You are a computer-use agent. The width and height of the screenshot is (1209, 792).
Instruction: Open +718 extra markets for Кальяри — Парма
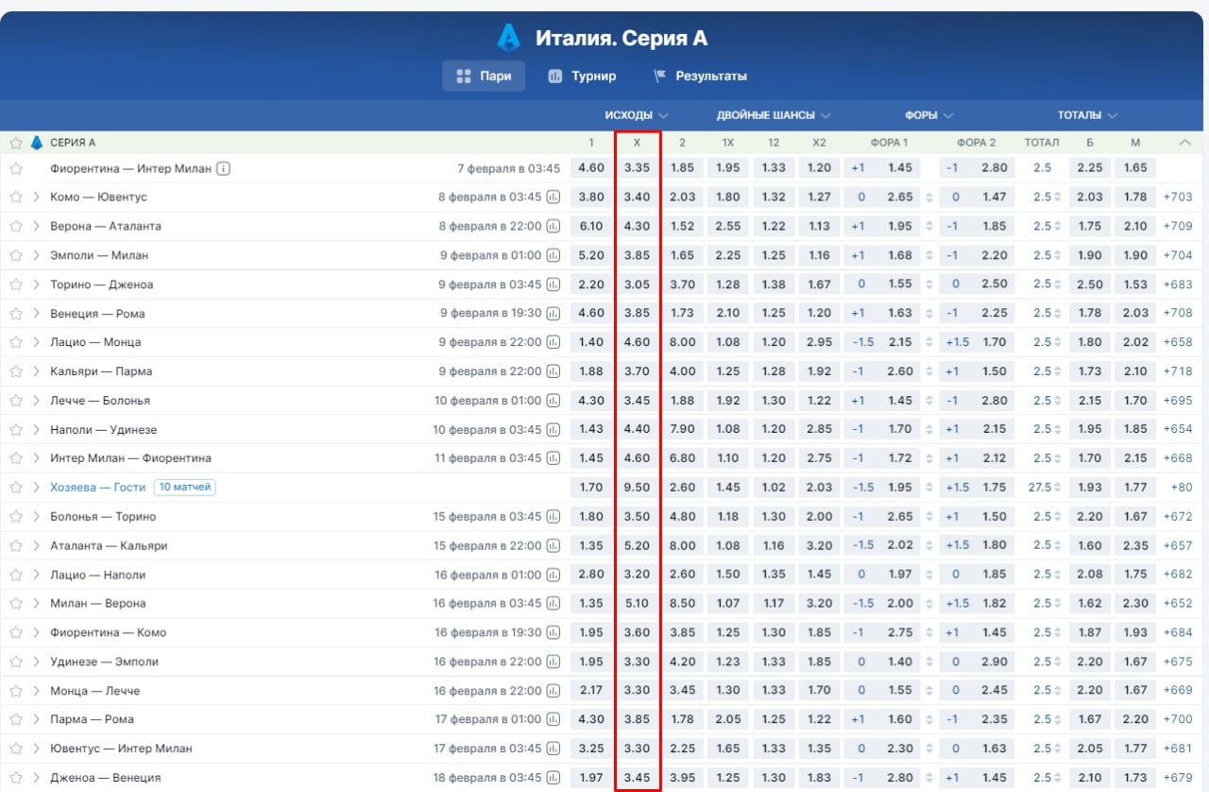pyautogui.click(x=1179, y=371)
